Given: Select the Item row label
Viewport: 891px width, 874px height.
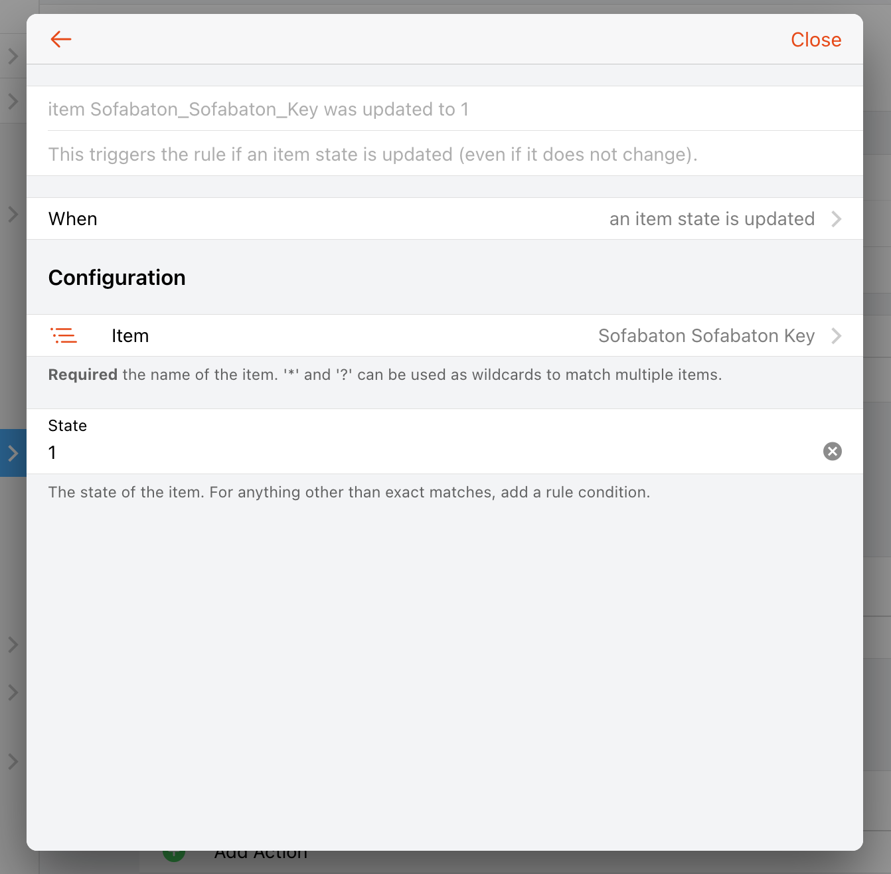Looking at the screenshot, I should [x=130, y=336].
